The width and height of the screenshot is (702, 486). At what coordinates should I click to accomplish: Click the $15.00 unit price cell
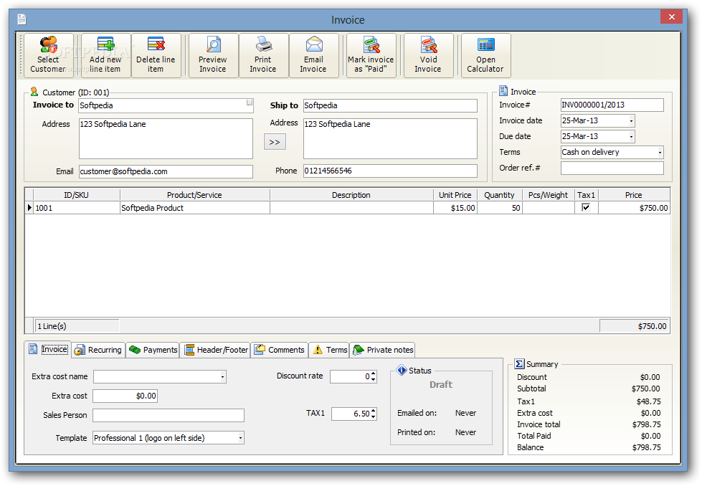click(x=455, y=208)
